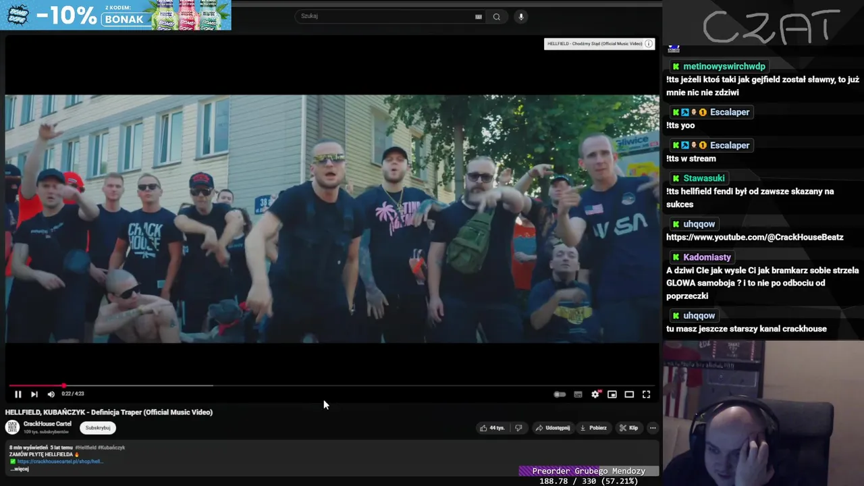864x486 pixels.
Task: Click uhqqow username above the YouTube link
Action: [x=699, y=224]
